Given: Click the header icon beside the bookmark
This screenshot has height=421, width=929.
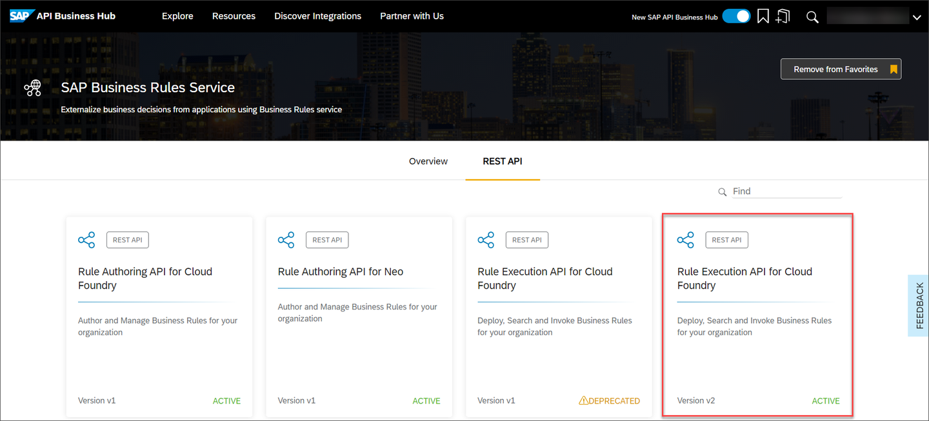Looking at the screenshot, I should (x=783, y=17).
